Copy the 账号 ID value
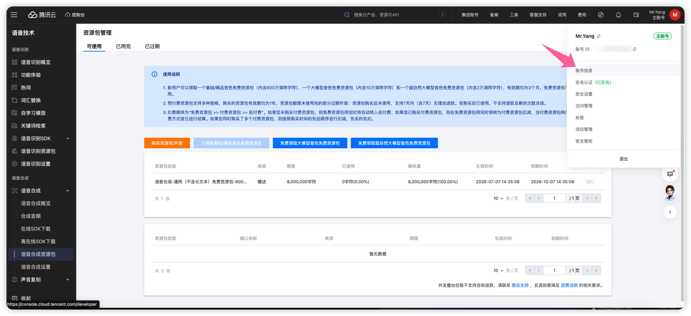 pos(635,49)
